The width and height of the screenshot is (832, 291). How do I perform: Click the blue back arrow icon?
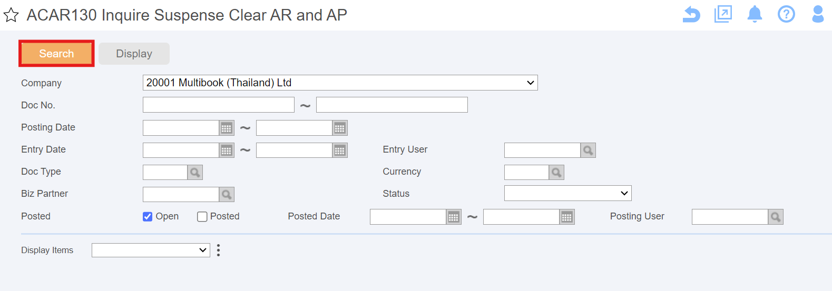(x=691, y=14)
